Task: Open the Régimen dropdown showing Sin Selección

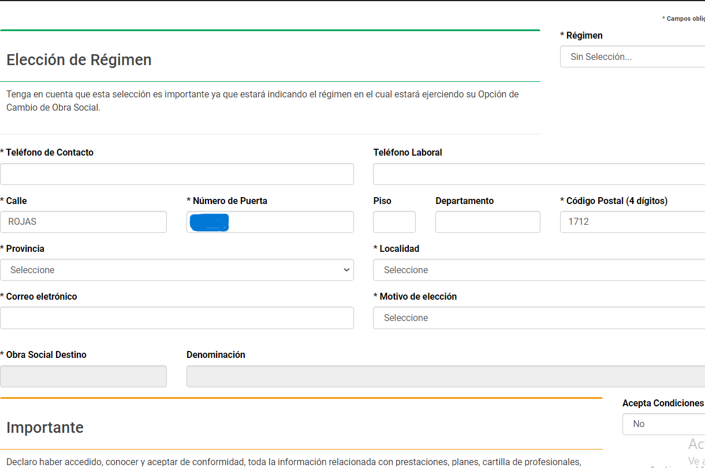Action: tap(632, 57)
